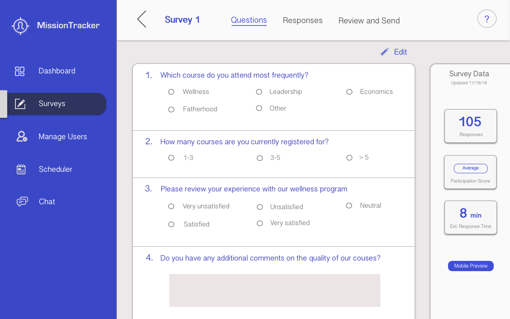Viewport: 510px width, 319px height.
Task: Open the Dashboard icon in sidebar
Action: 20,71
